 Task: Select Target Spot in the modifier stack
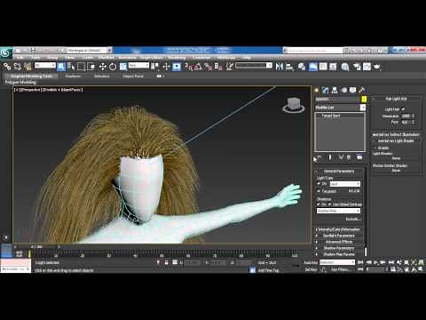331,116
